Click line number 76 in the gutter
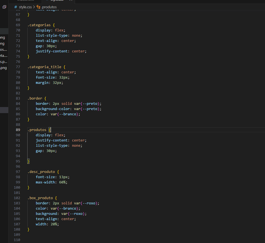The height and width of the screenshot is (243, 265). tap(18, 62)
